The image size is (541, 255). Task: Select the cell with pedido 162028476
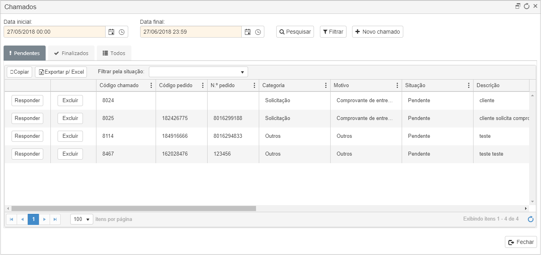click(181, 154)
